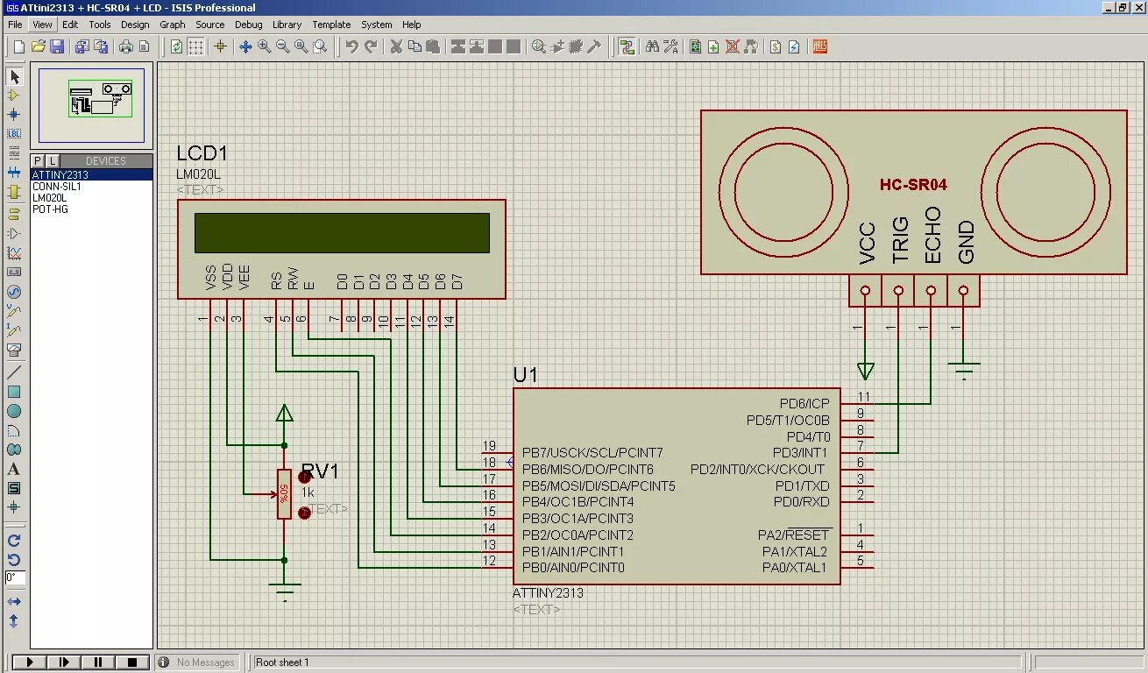Undo the last action
Viewport: 1148px width, 673px height.
coord(351,46)
